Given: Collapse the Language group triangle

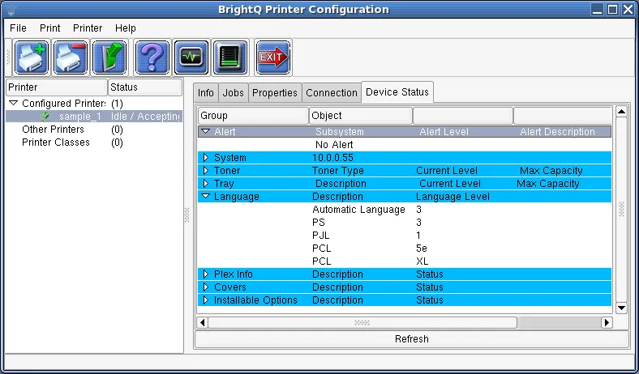Looking at the screenshot, I should [x=205, y=196].
